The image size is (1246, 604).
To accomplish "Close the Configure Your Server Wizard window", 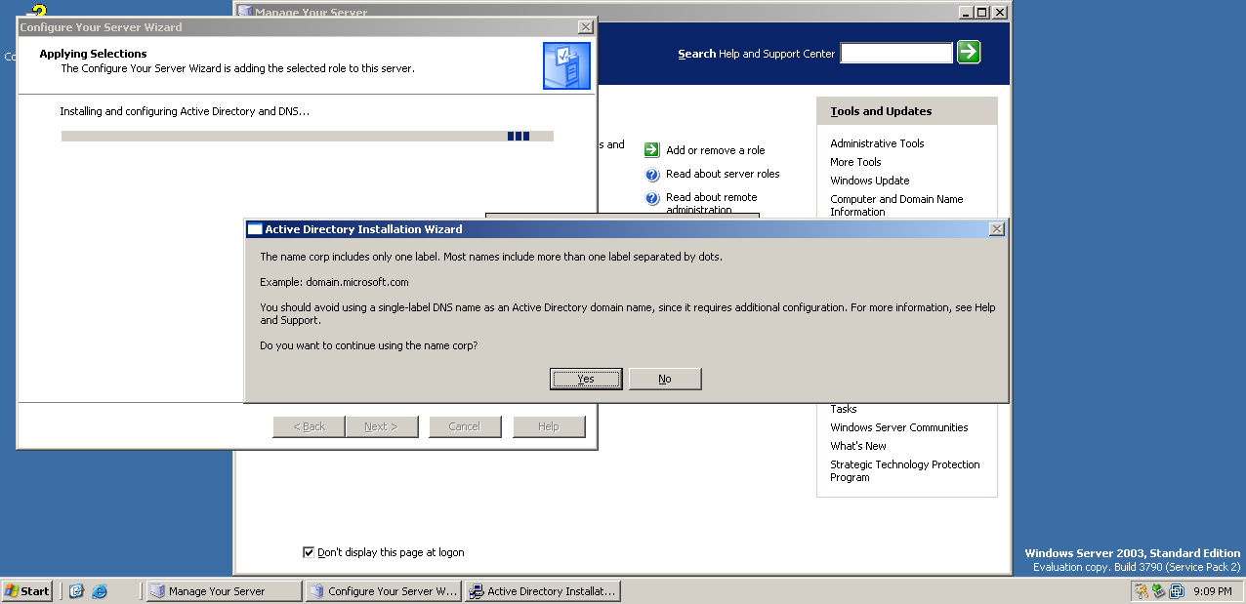I will point(585,27).
